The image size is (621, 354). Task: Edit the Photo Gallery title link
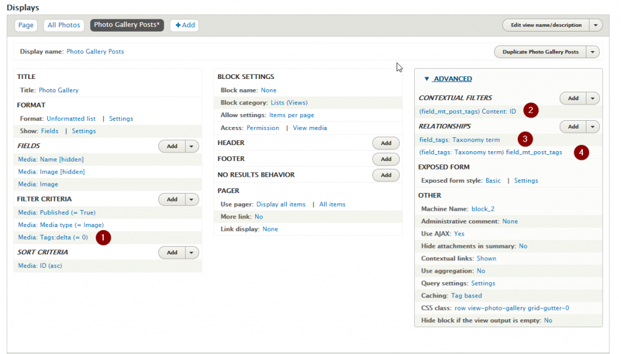coord(58,90)
